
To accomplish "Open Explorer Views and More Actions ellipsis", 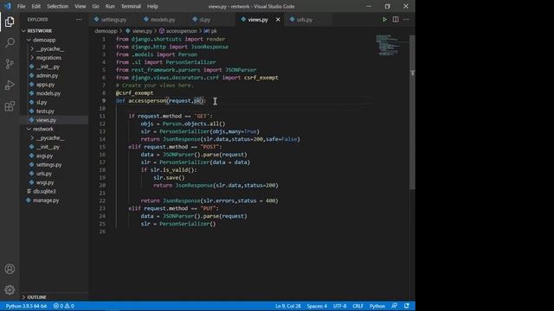I will 79,20.
